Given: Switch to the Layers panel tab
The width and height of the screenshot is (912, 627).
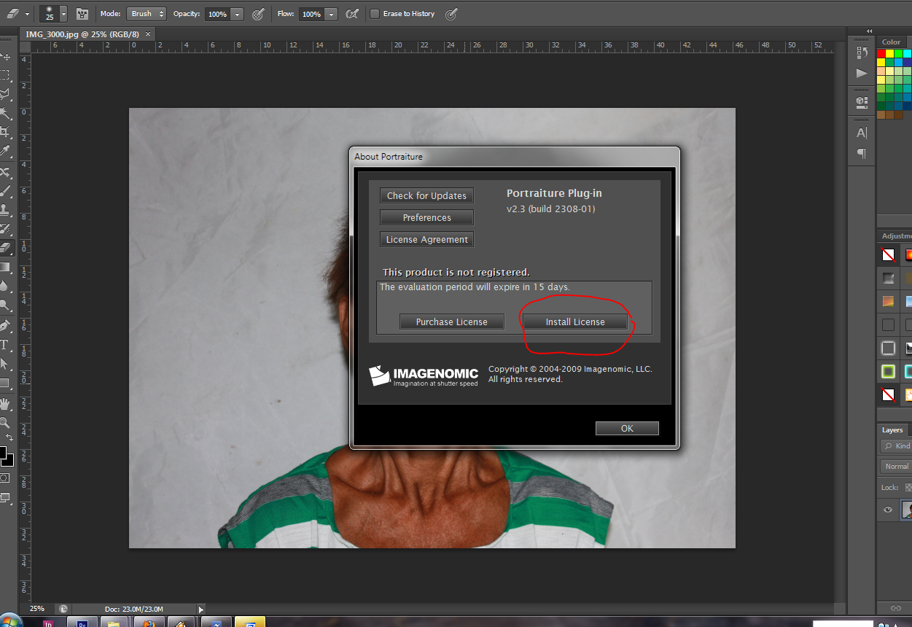Looking at the screenshot, I should pos(892,430).
